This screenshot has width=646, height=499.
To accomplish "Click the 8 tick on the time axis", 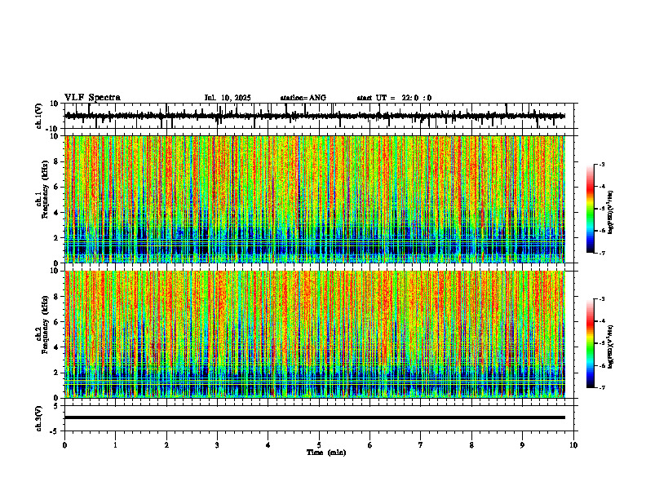I will (471, 445).
